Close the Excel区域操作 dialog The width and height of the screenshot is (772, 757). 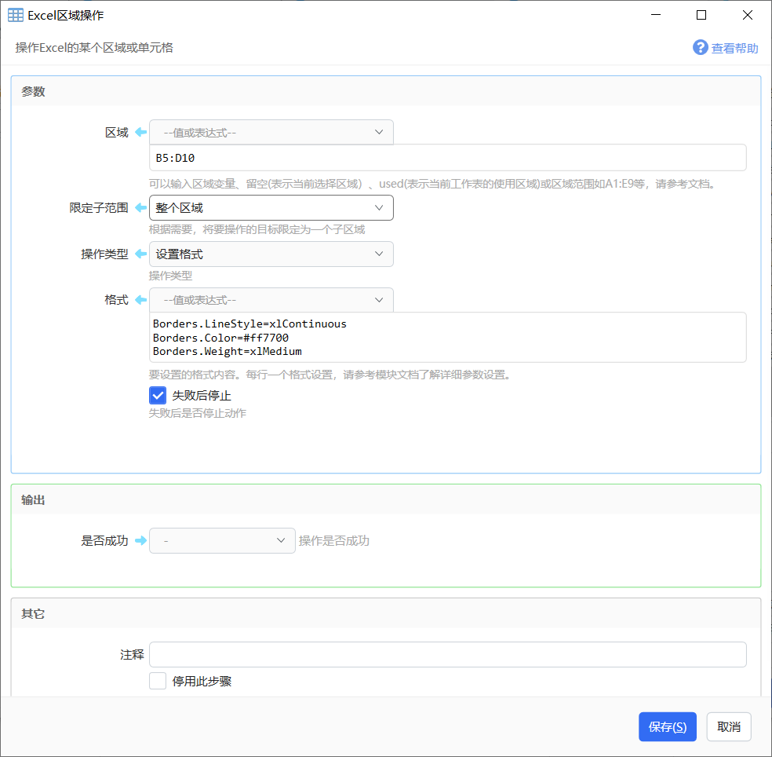(x=748, y=15)
